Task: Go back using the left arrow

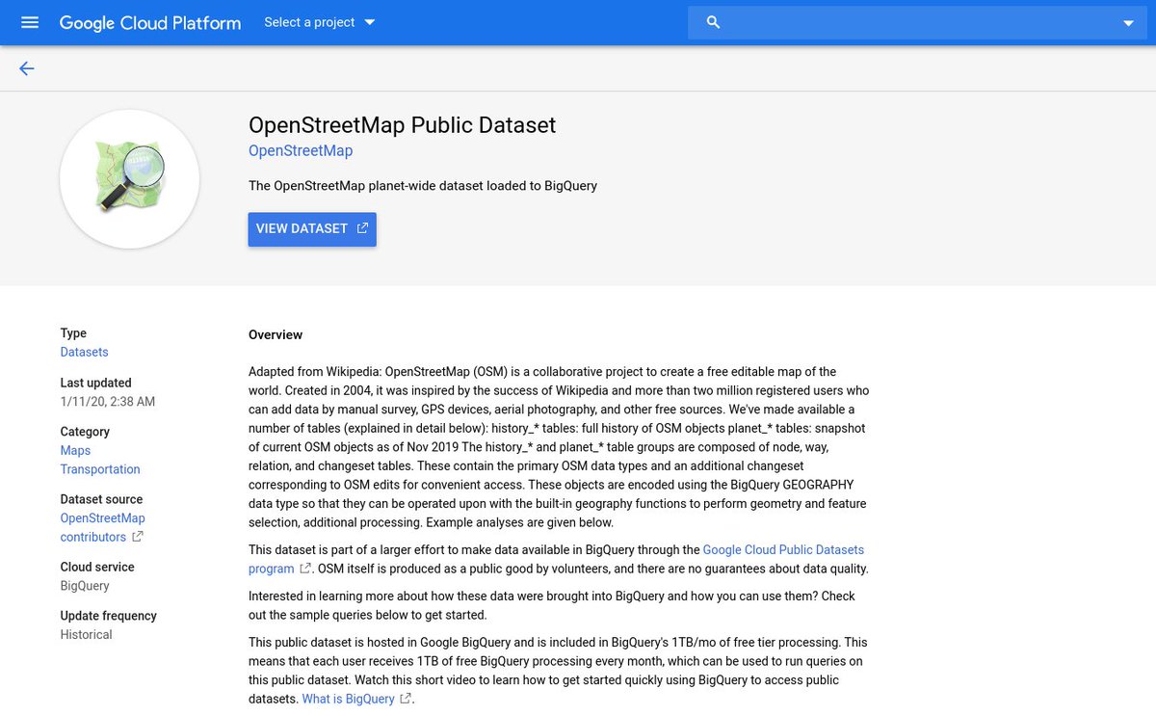Action: (x=27, y=68)
